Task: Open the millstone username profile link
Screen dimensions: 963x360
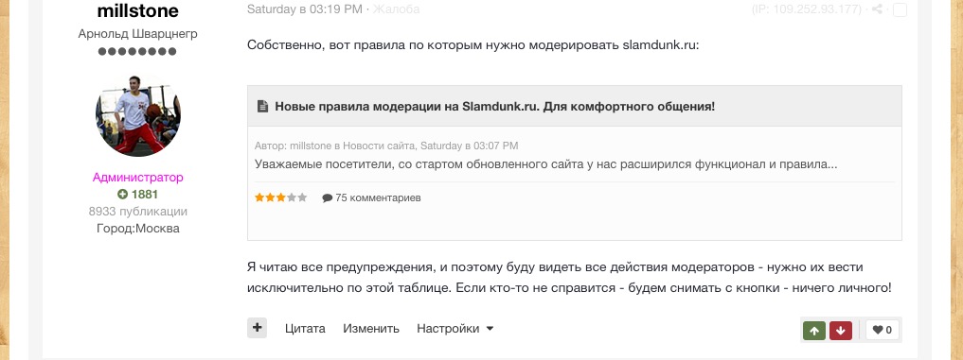Action: click(x=138, y=10)
